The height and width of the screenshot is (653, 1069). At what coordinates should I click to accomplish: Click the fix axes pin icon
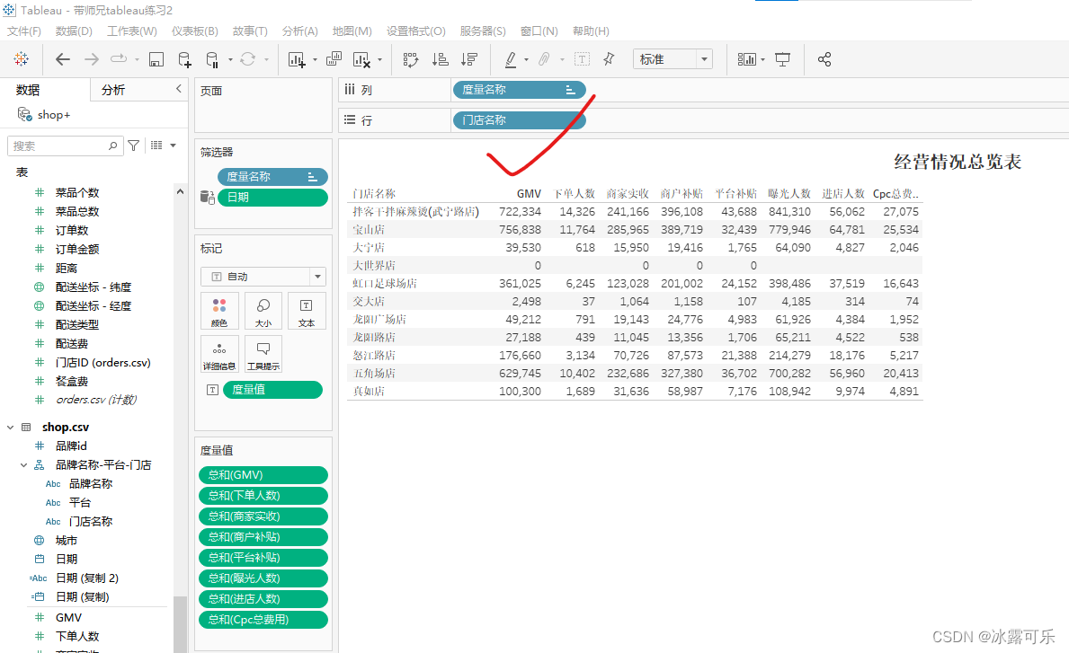click(x=609, y=59)
